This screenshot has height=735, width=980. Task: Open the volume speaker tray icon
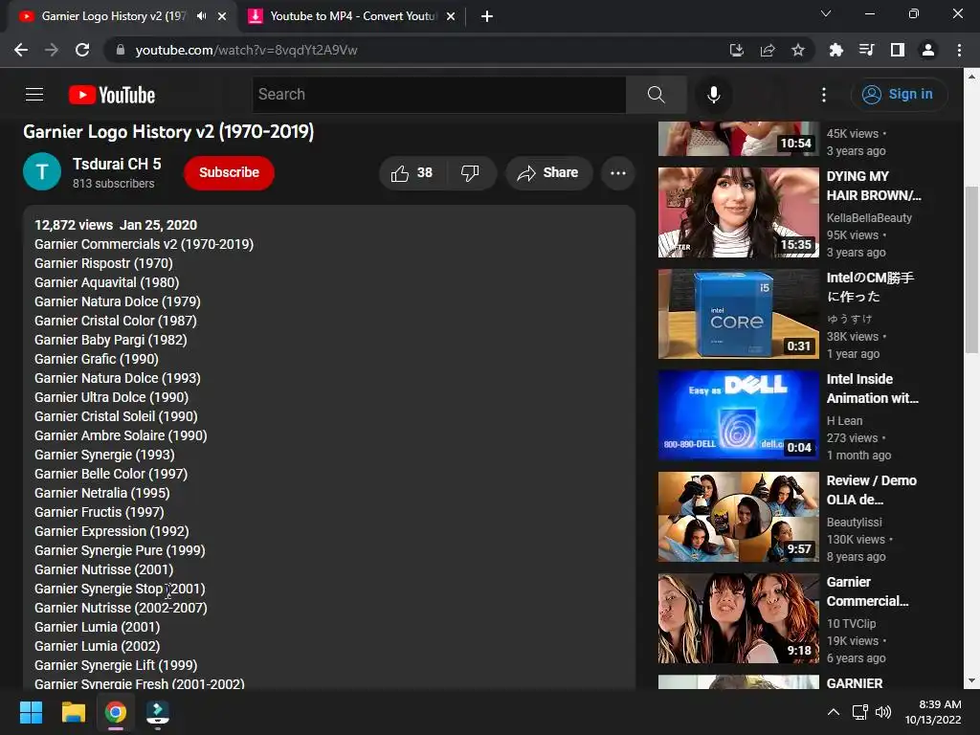point(883,712)
